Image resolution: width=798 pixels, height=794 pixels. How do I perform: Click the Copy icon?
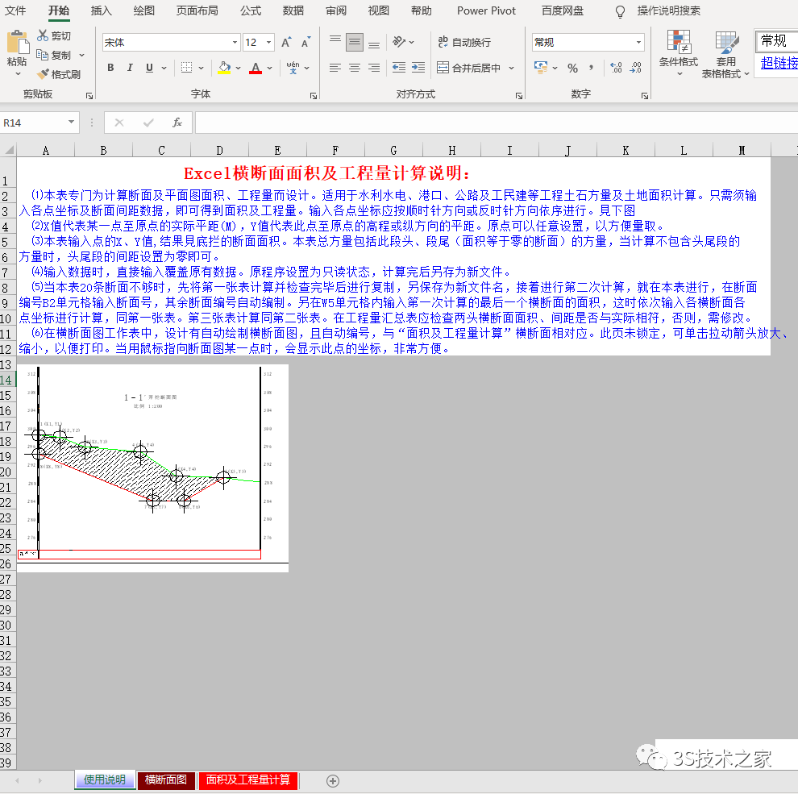pos(42,55)
